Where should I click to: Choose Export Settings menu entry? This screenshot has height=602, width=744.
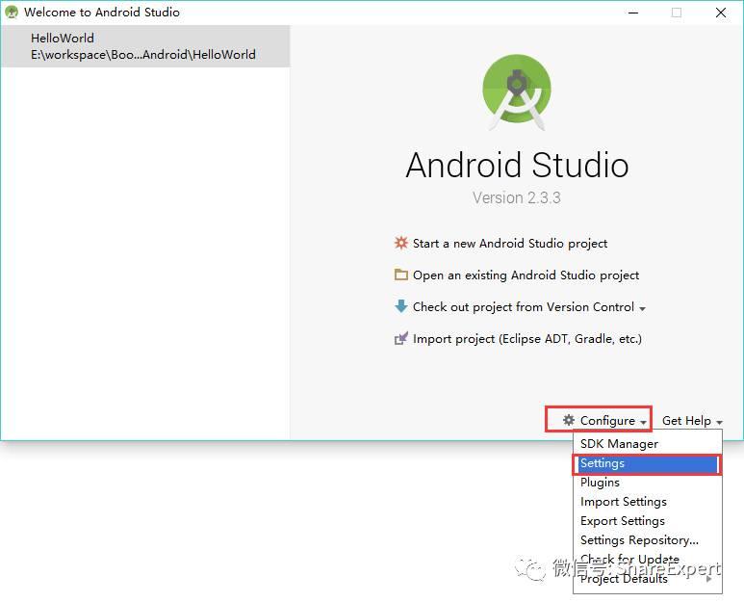(x=648, y=521)
